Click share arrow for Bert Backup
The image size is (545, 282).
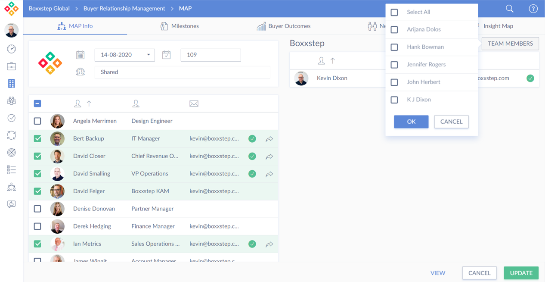[x=269, y=139]
